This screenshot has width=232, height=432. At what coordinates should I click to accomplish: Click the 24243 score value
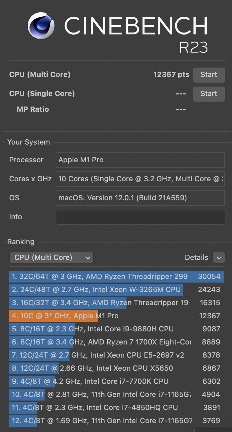(x=209, y=289)
